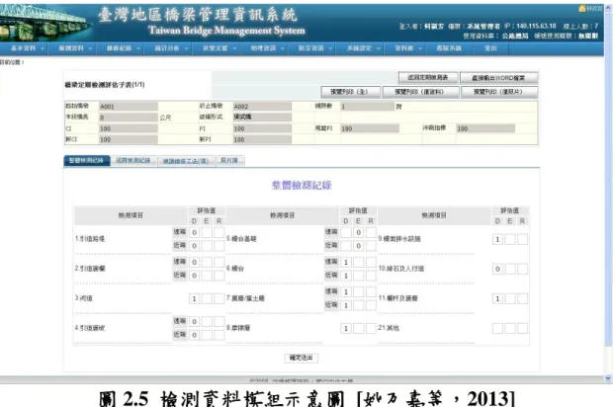This screenshot has height=407, width=613.
Task: Click the empty D box for 21.其他
Action: [497, 329]
